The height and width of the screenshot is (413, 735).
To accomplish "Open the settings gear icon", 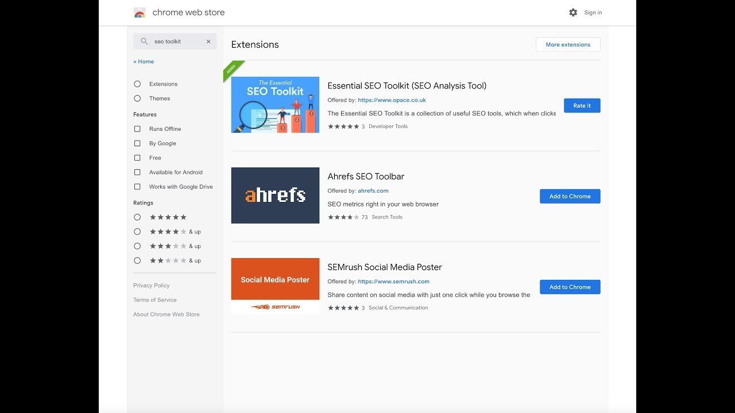I will pyautogui.click(x=573, y=13).
